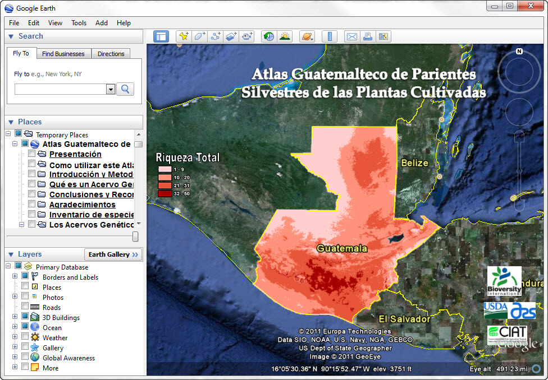Check the Global Awareness layer checkbox
Viewport: 548px width, 380px height.
click(25, 356)
